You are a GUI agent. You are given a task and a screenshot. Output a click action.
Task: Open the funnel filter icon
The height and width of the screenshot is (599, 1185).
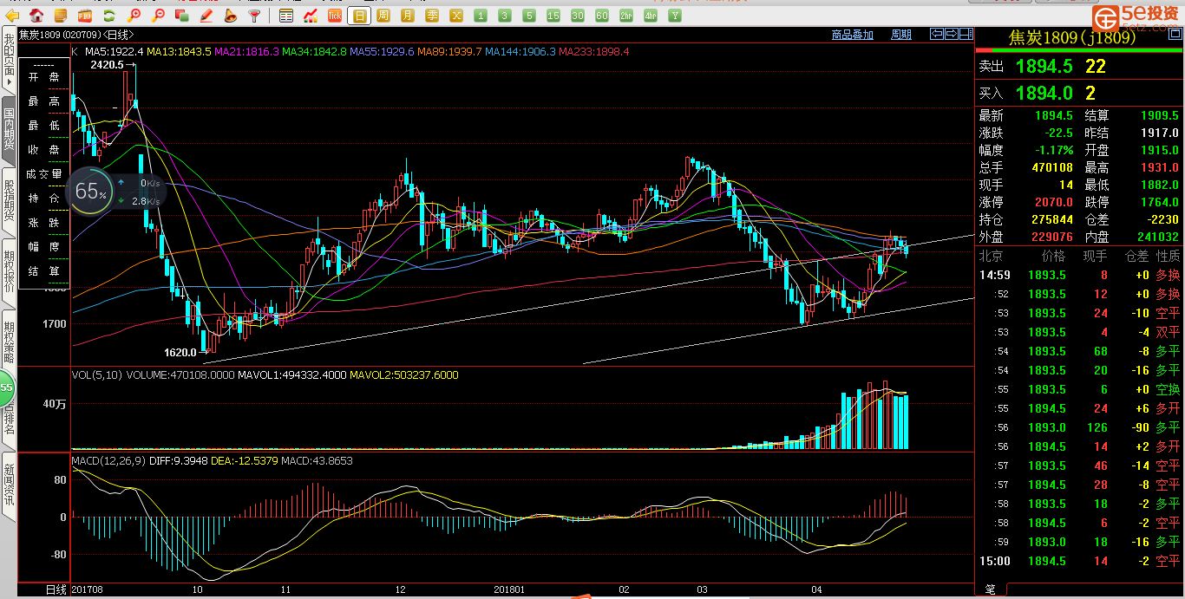point(253,16)
